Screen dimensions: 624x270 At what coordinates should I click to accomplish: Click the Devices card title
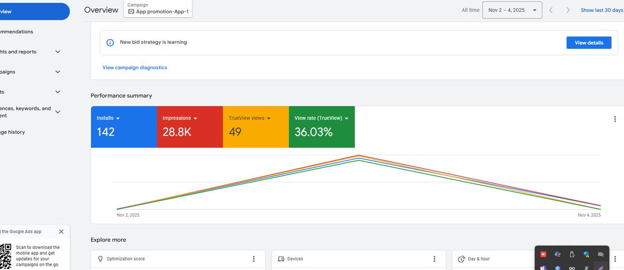[295, 259]
